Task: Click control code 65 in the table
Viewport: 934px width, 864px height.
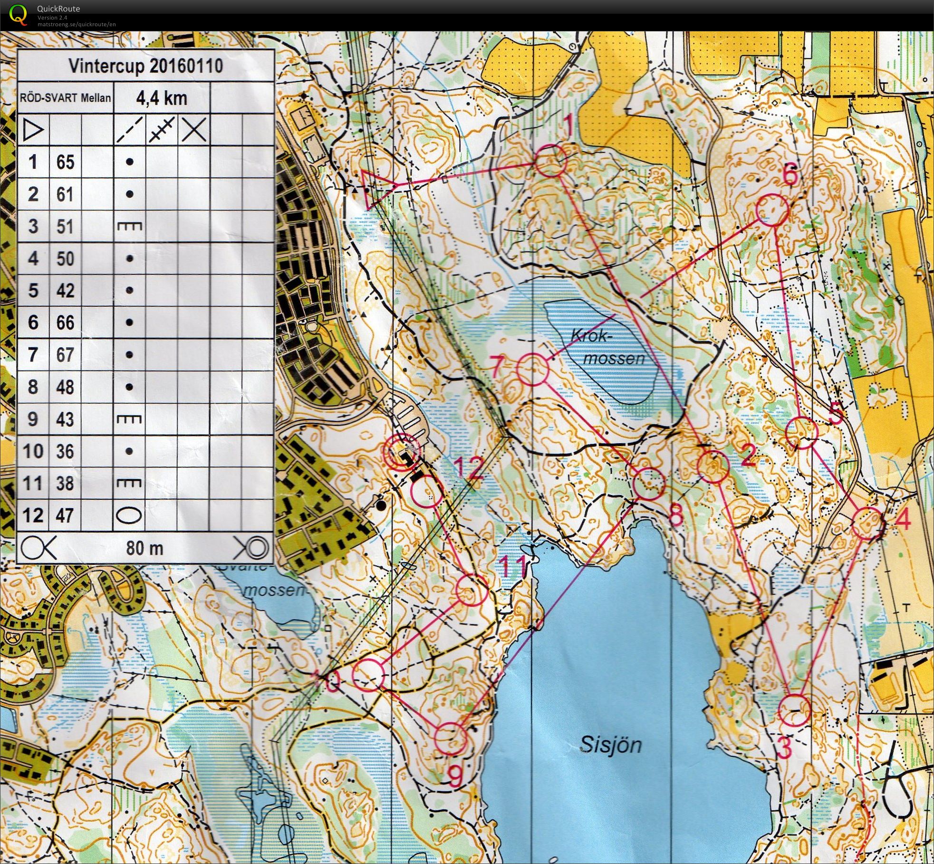Action: click(x=65, y=162)
